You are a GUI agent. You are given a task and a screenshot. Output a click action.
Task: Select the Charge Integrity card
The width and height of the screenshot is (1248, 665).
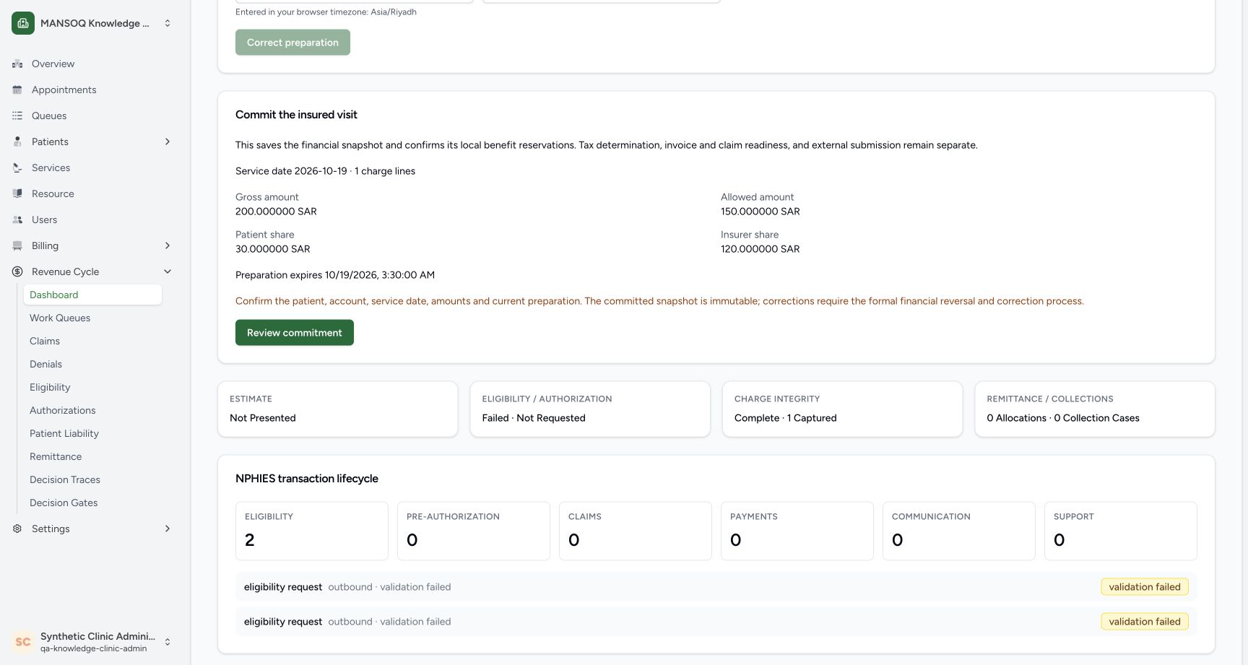click(x=842, y=409)
